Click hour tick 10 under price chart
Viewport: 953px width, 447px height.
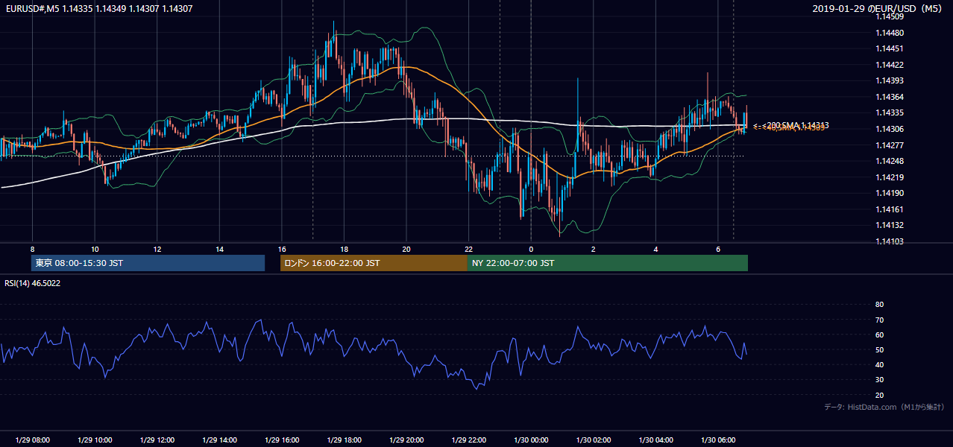[x=95, y=249]
